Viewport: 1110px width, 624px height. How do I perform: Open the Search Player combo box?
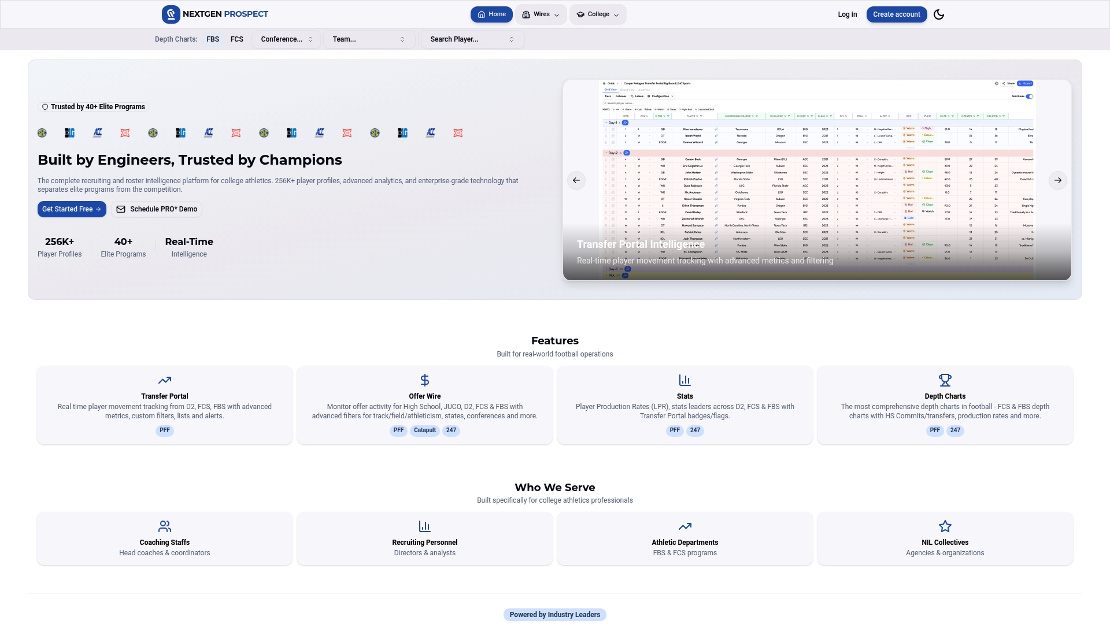click(x=472, y=39)
